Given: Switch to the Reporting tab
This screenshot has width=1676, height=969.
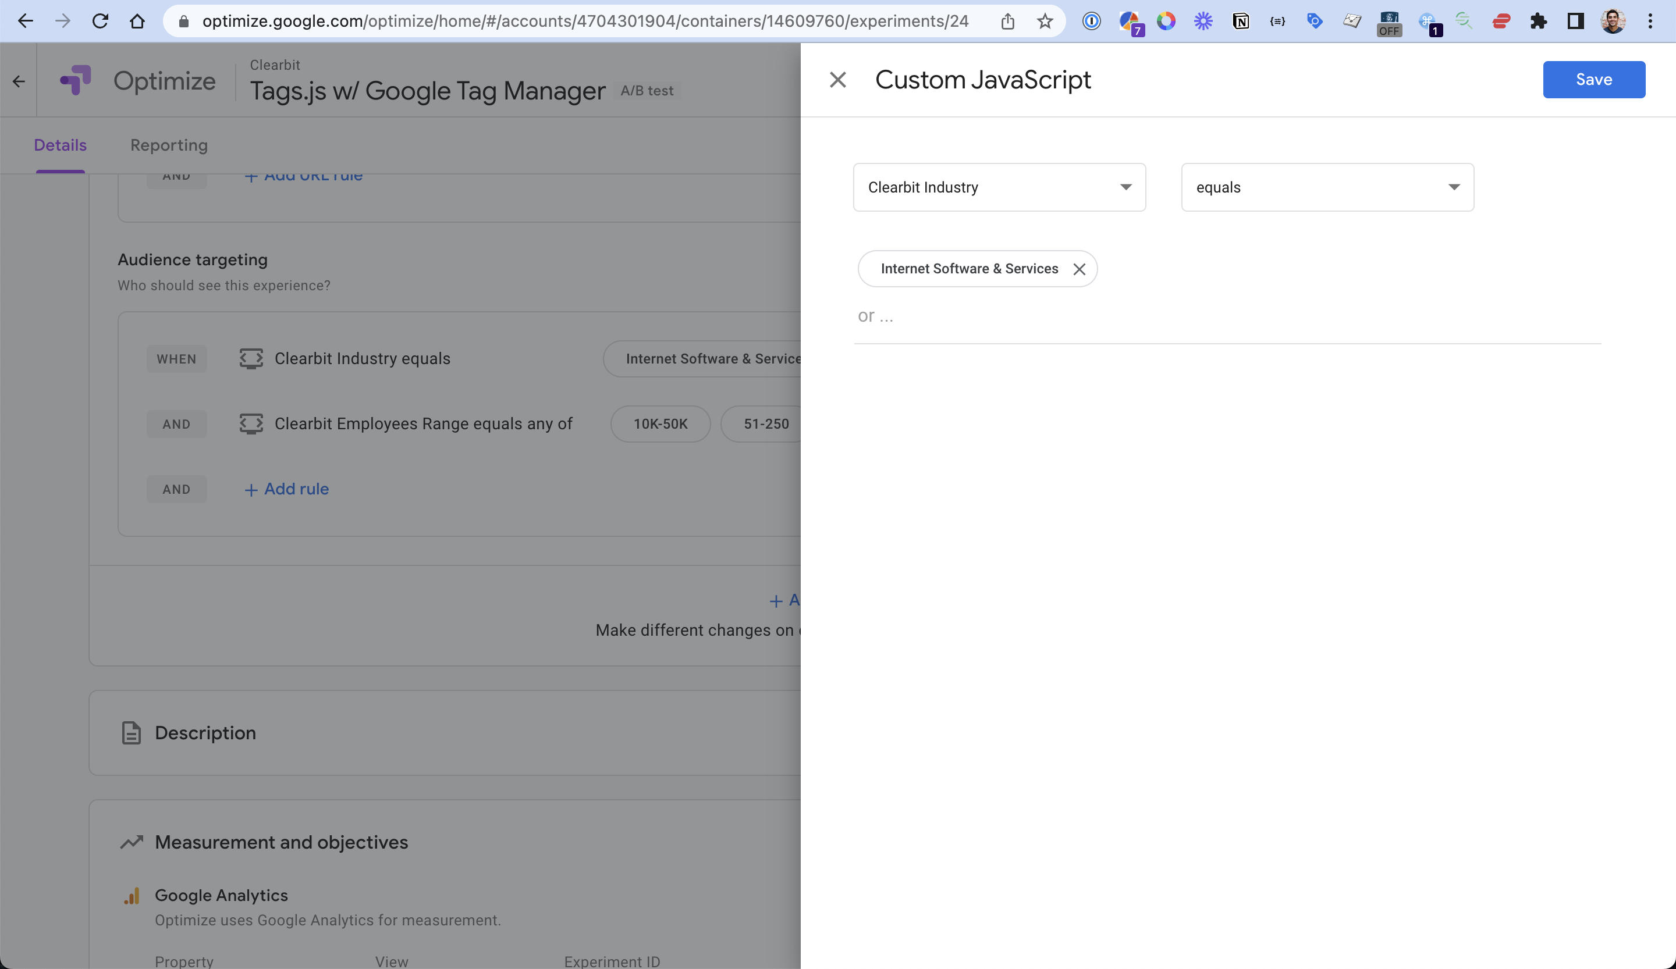Looking at the screenshot, I should 169,145.
